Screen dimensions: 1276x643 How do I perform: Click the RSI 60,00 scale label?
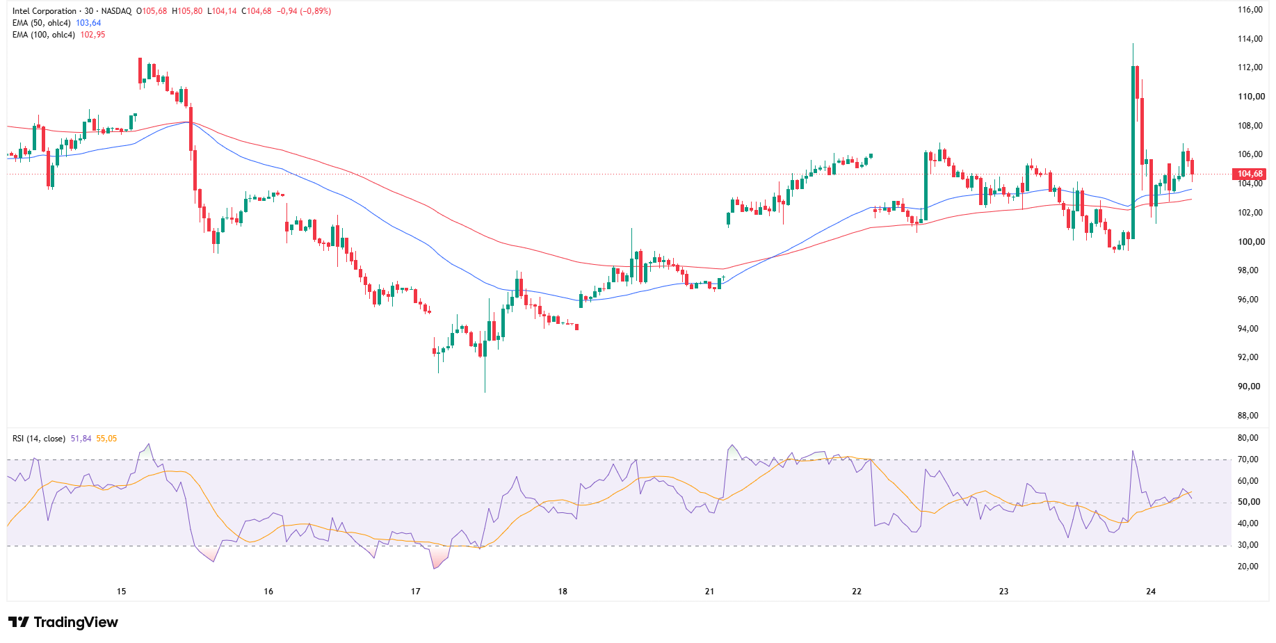click(x=1248, y=481)
